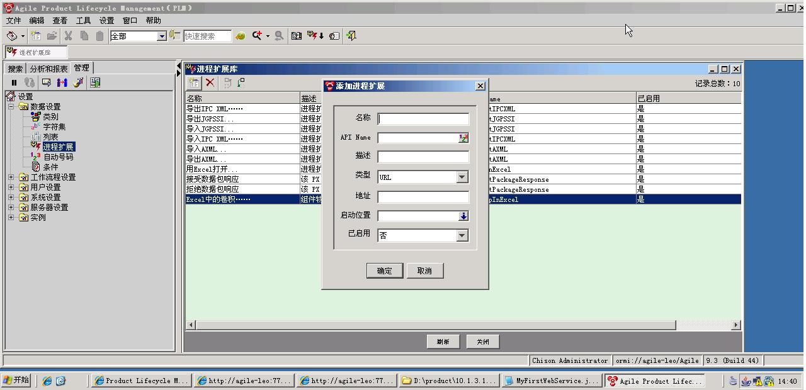Screen dimensions: 806x390
Task: Expand the 工作流程设置 node
Action: (x=11, y=177)
